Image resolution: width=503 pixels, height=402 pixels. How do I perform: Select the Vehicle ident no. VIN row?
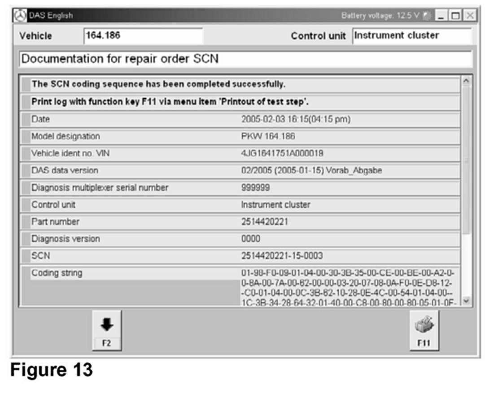pos(241,154)
